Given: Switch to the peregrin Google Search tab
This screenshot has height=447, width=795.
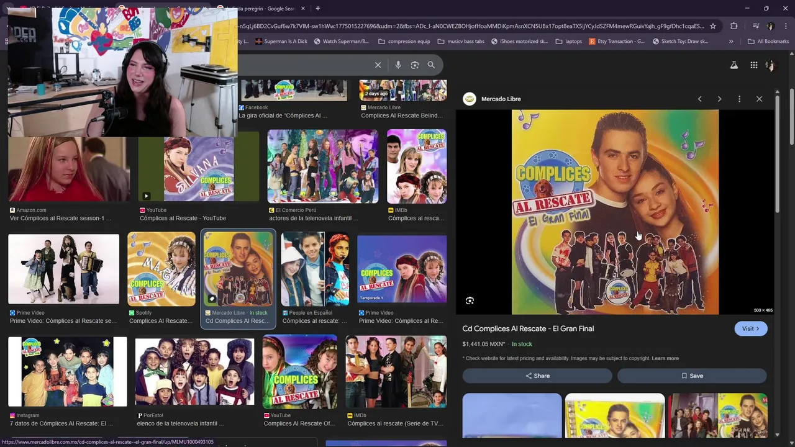Looking at the screenshot, I should pyautogui.click(x=262, y=9).
